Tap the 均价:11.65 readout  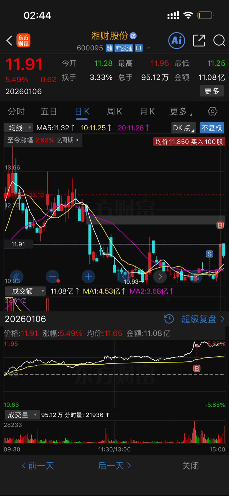point(104,333)
